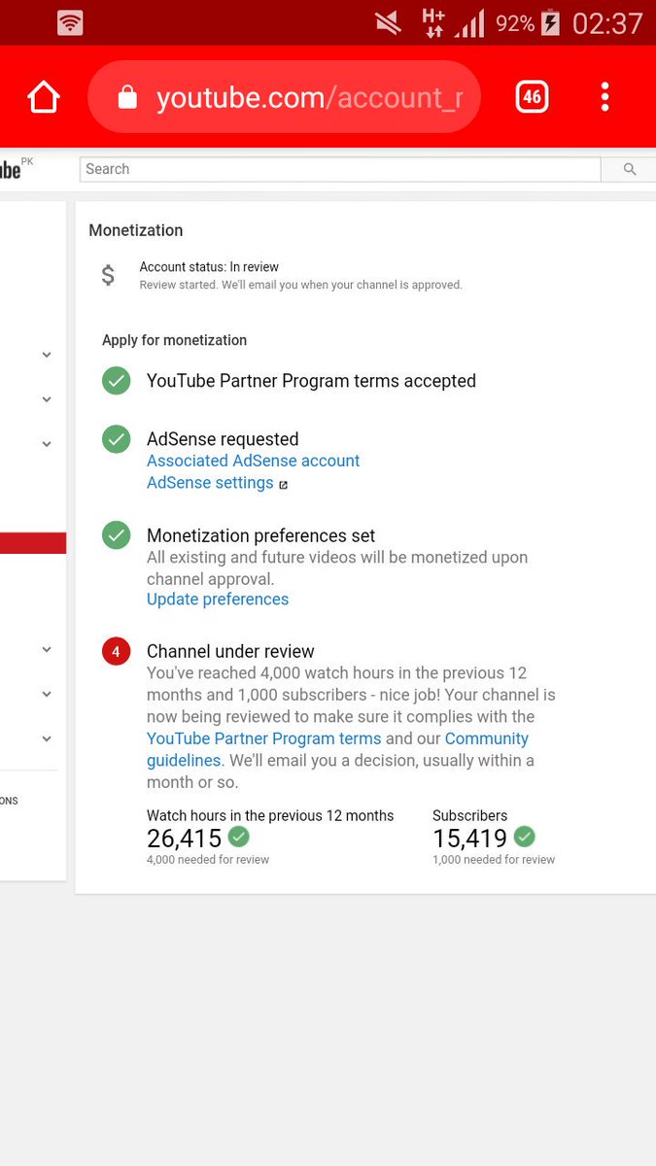
Task: Open Associated AdSense account link
Action: click(254, 461)
